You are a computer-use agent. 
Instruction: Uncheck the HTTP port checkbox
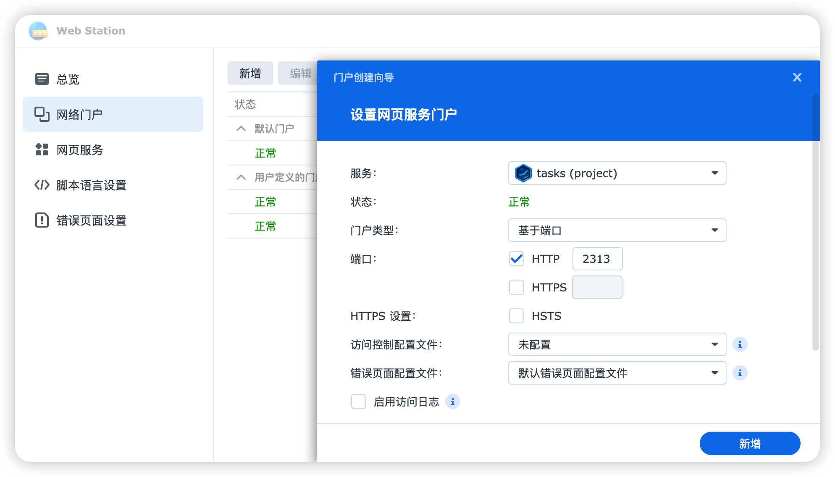516,259
